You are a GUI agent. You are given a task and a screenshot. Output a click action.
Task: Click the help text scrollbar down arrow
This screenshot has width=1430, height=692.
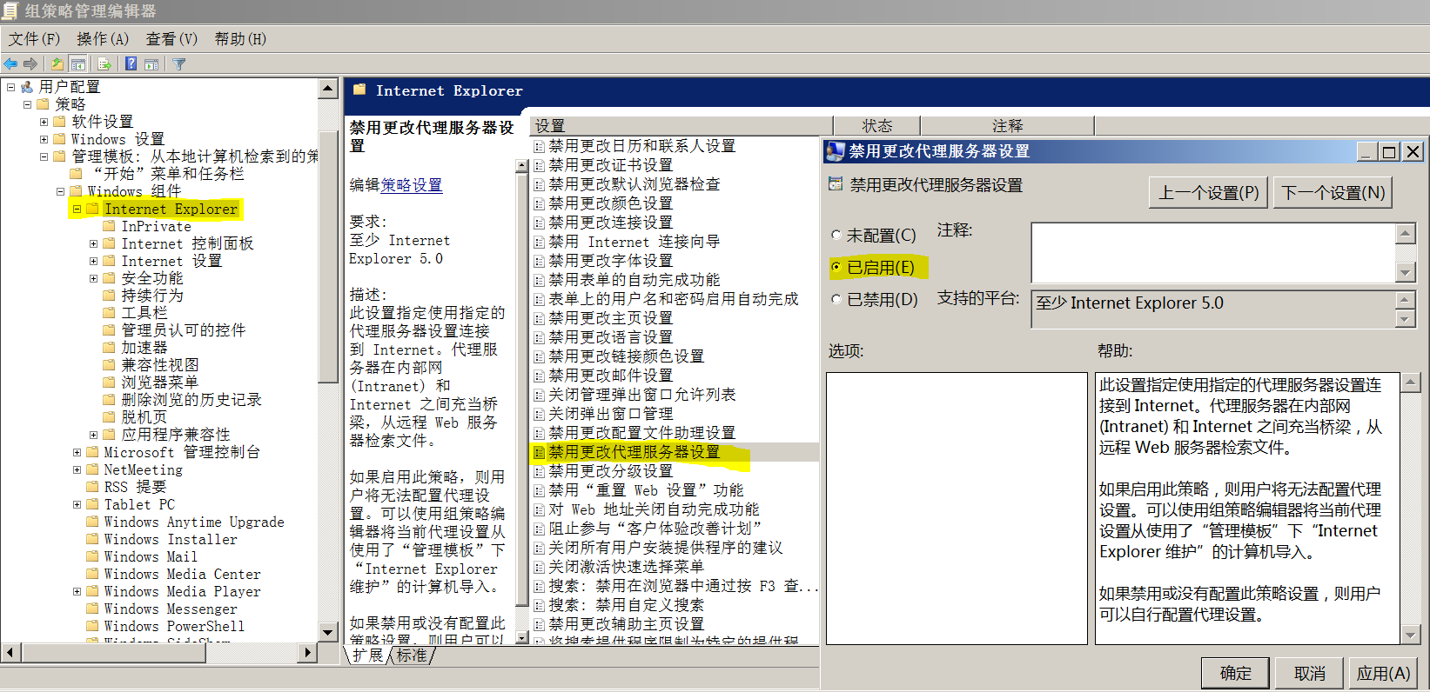click(x=1411, y=635)
